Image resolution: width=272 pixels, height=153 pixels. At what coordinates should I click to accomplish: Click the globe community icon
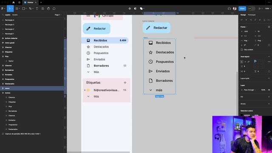click(x=19, y=3)
